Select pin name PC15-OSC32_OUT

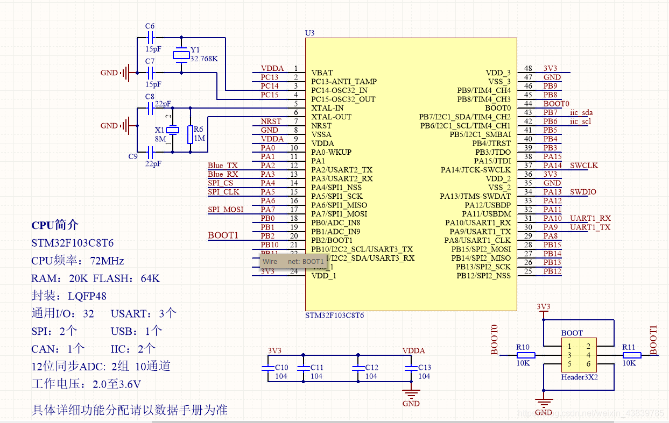point(343,99)
